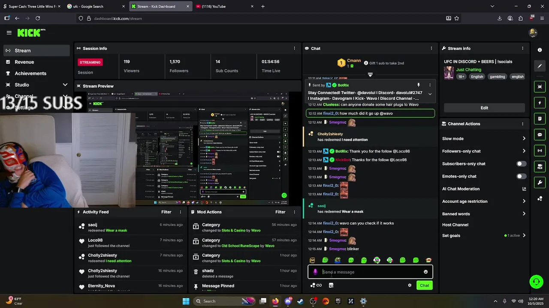The image size is (549, 308).
Task: Open Windows Start menu
Action: click(186, 301)
